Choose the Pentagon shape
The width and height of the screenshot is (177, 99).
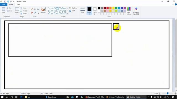54,11
